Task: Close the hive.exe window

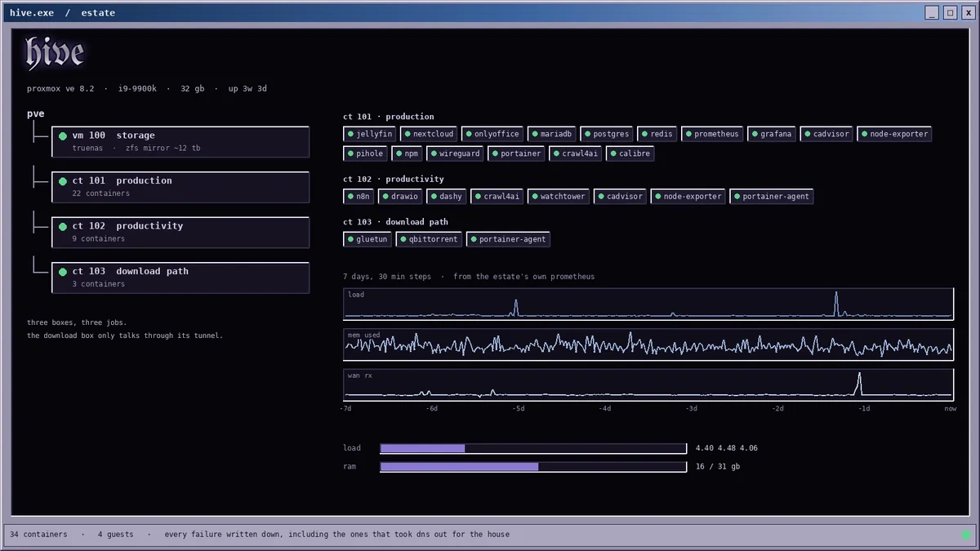Action: pyautogui.click(x=968, y=12)
